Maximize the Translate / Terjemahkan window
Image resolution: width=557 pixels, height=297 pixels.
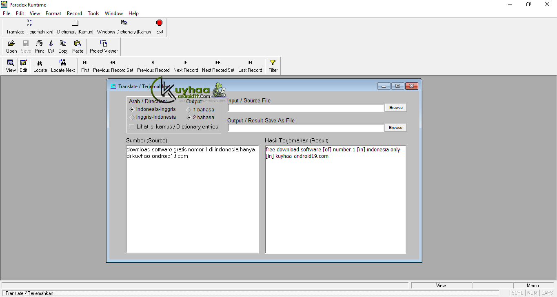pyautogui.click(x=397, y=86)
